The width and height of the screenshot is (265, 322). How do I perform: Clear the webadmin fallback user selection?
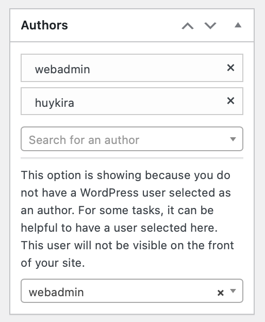(x=221, y=293)
